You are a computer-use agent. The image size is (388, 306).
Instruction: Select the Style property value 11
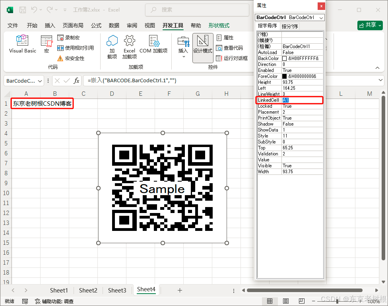[x=303, y=136]
